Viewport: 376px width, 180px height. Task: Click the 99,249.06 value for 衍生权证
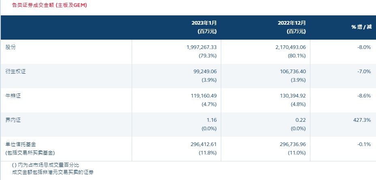(x=203, y=72)
